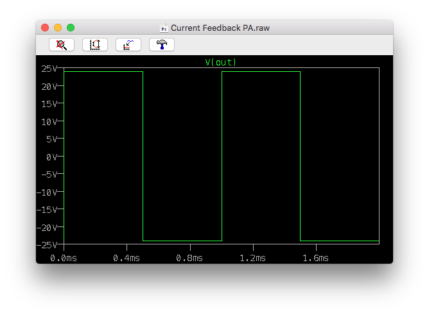Click the Current Feedback PA.raw title text
The height and width of the screenshot is (315, 429).
coord(220,28)
